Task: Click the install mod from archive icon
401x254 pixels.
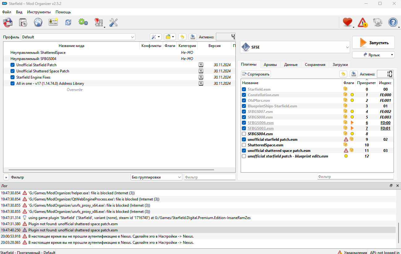Action: [x=8, y=22]
